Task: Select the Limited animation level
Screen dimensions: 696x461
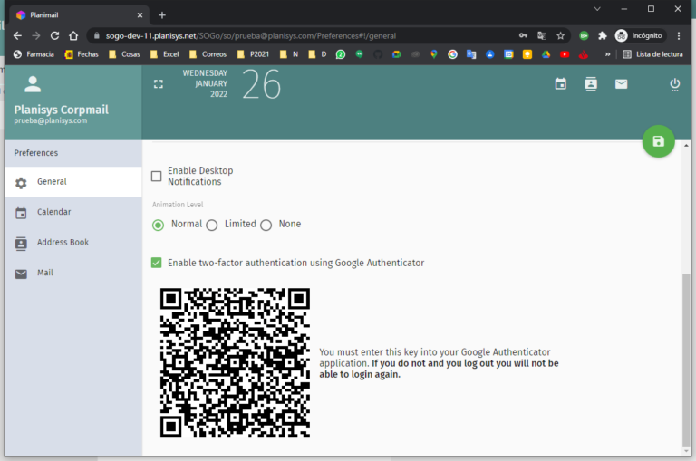Action: click(212, 225)
